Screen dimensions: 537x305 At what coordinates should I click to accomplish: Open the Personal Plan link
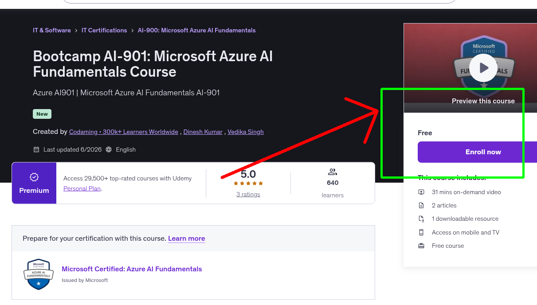pos(82,188)
